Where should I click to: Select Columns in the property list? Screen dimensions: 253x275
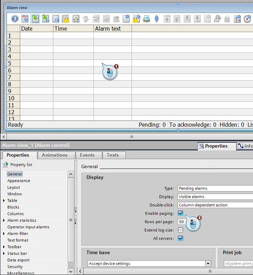[15, 214]
